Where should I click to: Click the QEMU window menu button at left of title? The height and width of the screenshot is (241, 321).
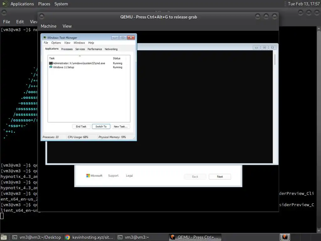click(42, 16)
